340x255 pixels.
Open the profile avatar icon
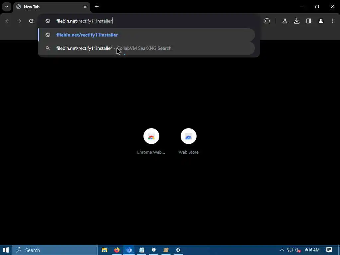tap(321, 21)
